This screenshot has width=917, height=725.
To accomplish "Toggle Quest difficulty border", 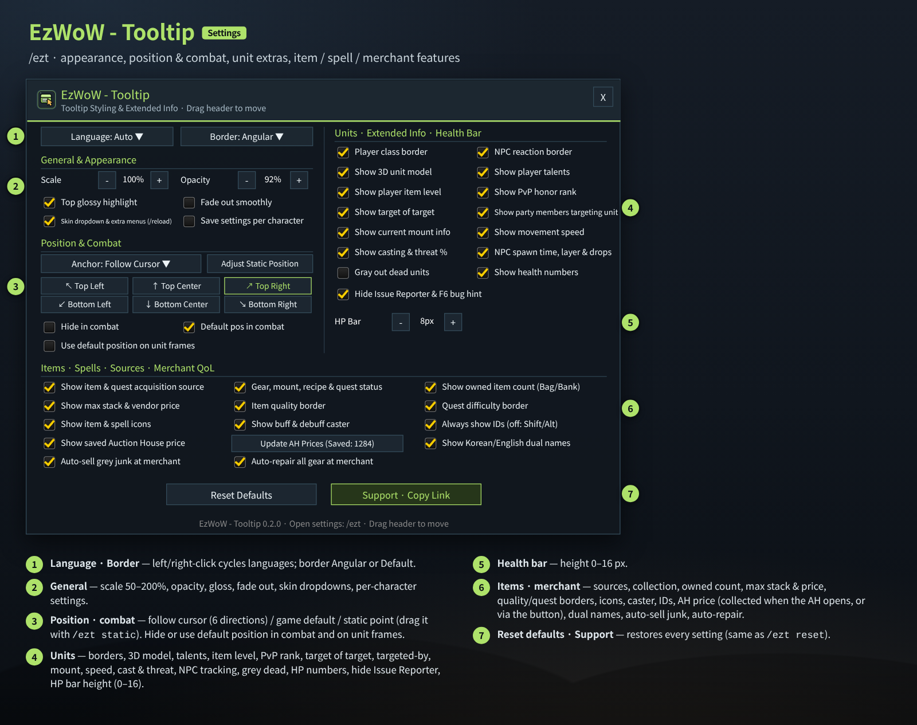I will [x=430, y=406].
